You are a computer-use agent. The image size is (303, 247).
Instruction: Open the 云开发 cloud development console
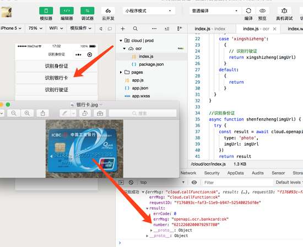(108, 11)
